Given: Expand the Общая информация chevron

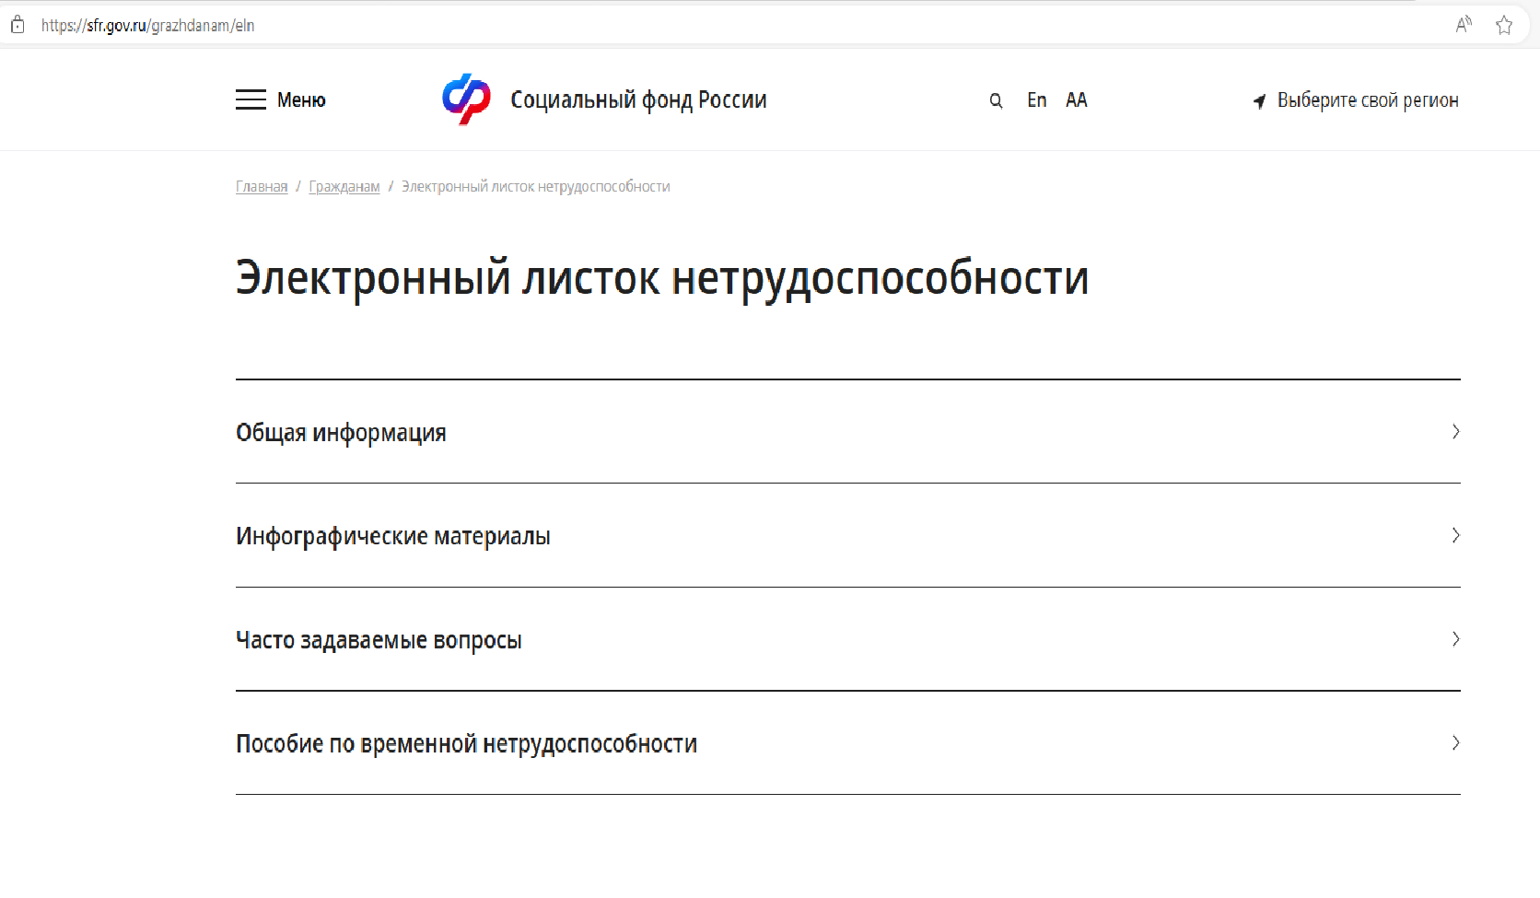Looking at the screenshot, I should [x=1455, y=431].
